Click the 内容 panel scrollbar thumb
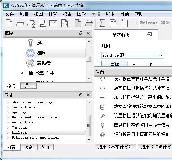 (89, 125)
